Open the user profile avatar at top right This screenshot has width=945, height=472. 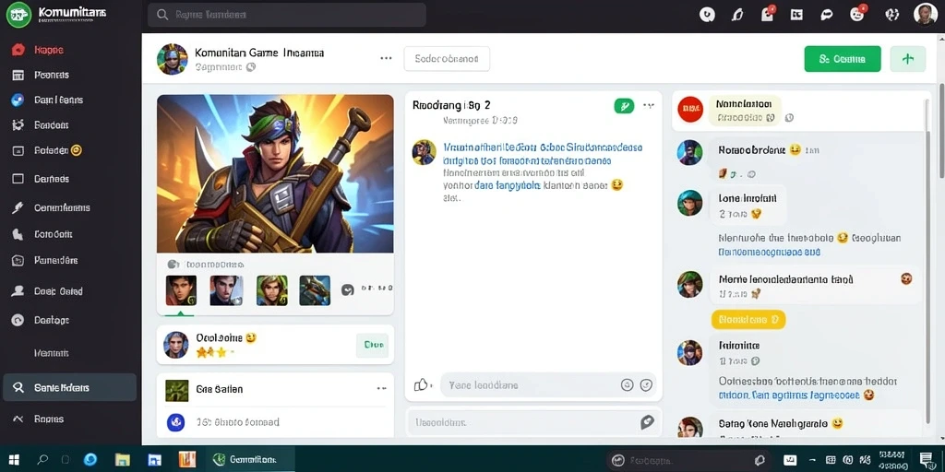(x=925, y=15)
